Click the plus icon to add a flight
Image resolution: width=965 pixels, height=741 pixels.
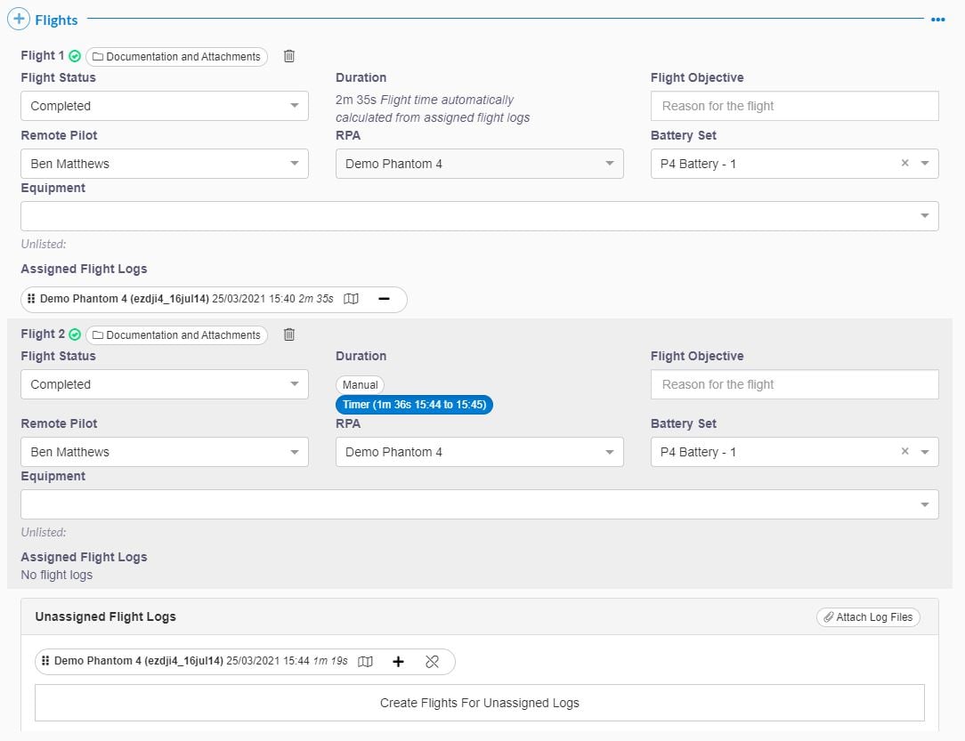(19, 19)
